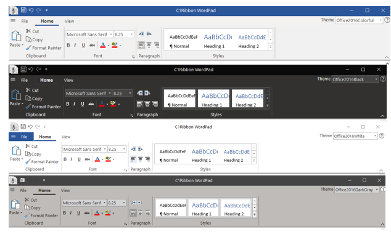Click Copy in the White theme ribbon
Screen dimensions: 391x237
[x=33, y=154]
